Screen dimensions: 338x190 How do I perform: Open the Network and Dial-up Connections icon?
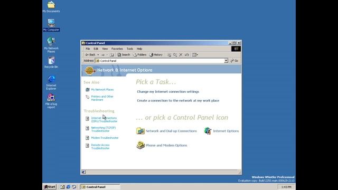pos(167,131)
